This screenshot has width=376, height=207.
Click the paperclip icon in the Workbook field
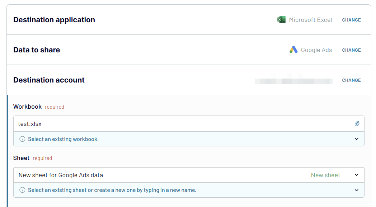[x=357, y=123]
